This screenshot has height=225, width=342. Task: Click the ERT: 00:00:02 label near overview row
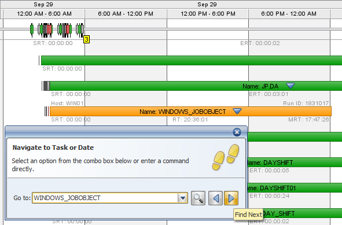[x=260, y=43]
